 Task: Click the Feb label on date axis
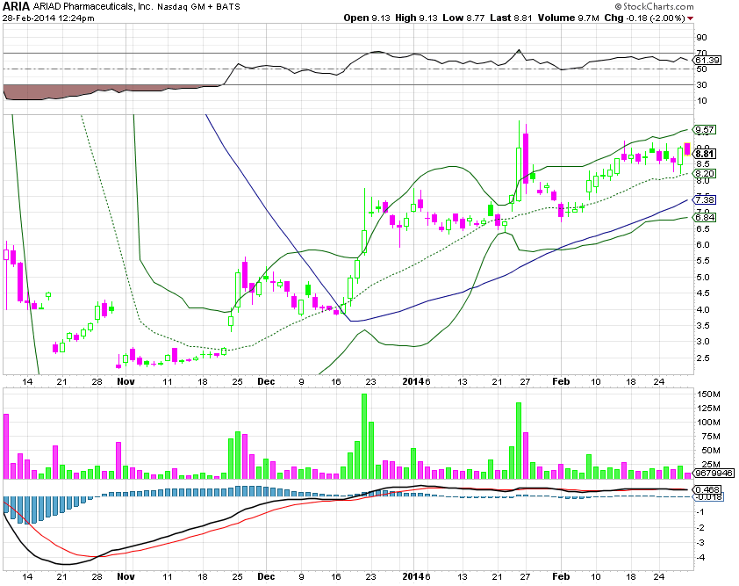tap(561, 383)
